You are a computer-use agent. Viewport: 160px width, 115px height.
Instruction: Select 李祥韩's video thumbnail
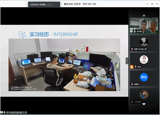(144, 24)
